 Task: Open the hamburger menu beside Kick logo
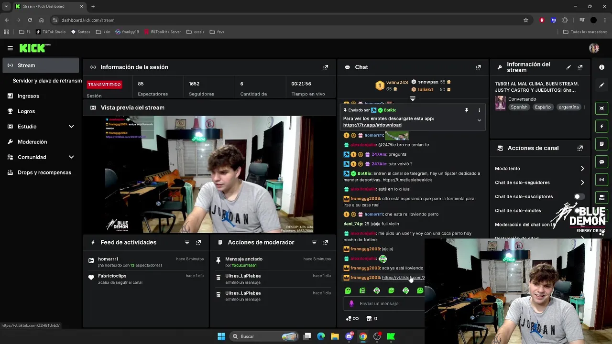coord(10,48)
